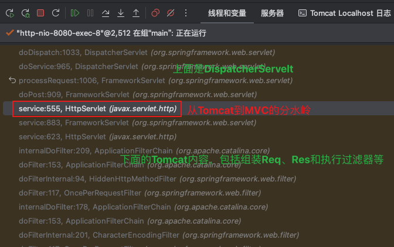394x247 pixels.
Task: Select the doDispatch:1033 DispatcherServlet frame
Action: pos(147,53)
